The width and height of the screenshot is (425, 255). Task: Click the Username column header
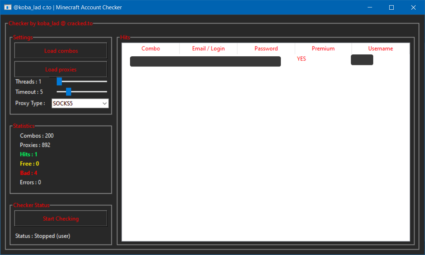coord(381,48)
